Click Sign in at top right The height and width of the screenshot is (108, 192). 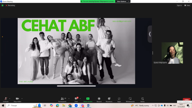(179, 5)
